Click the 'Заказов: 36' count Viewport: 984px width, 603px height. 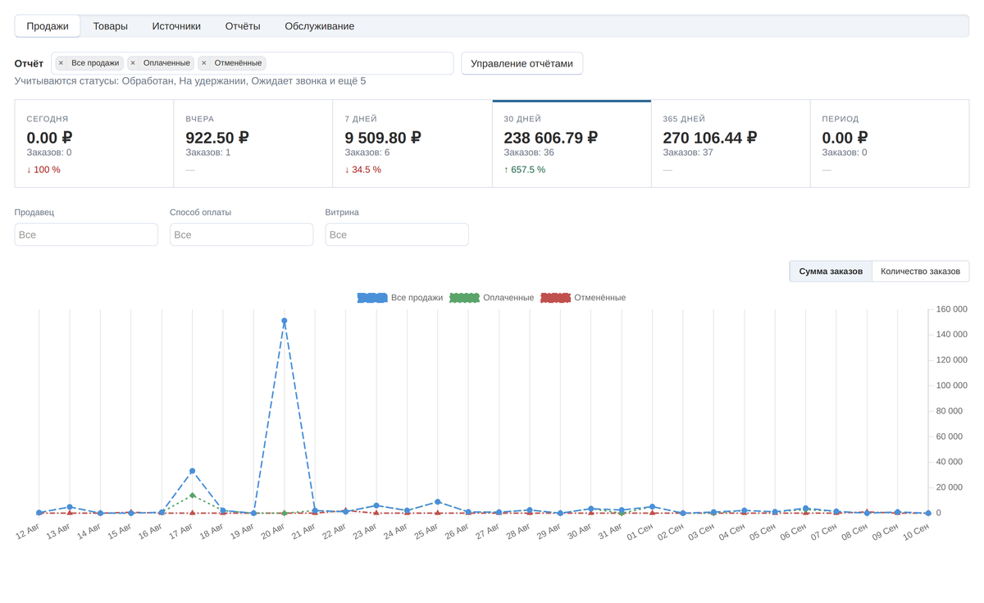click(x=529, y=153)
